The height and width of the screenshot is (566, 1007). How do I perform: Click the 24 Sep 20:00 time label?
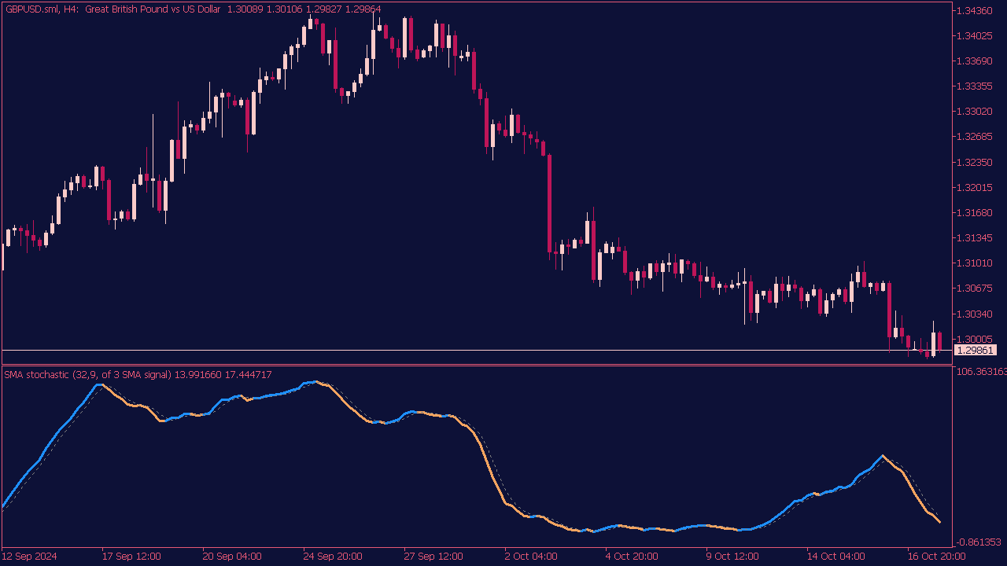(x=333, y=557)
